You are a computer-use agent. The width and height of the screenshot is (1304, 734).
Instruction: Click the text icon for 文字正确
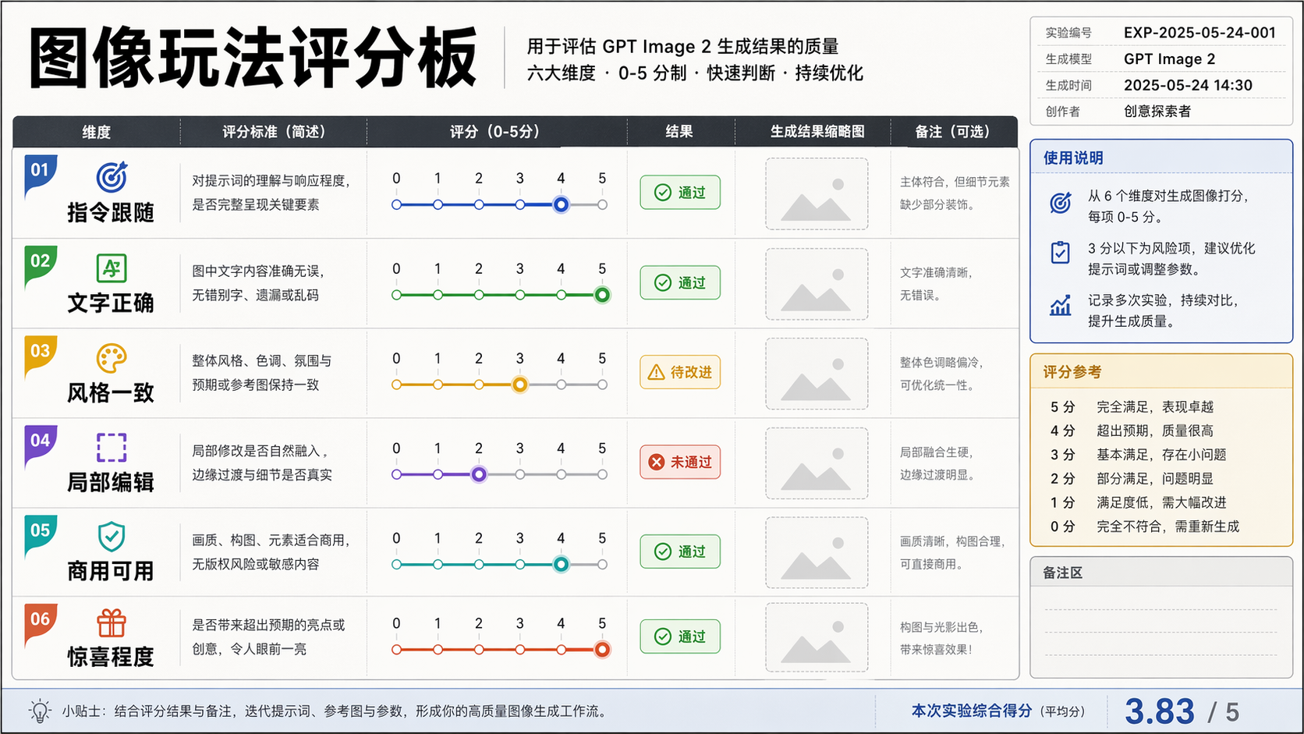point(112,268)
